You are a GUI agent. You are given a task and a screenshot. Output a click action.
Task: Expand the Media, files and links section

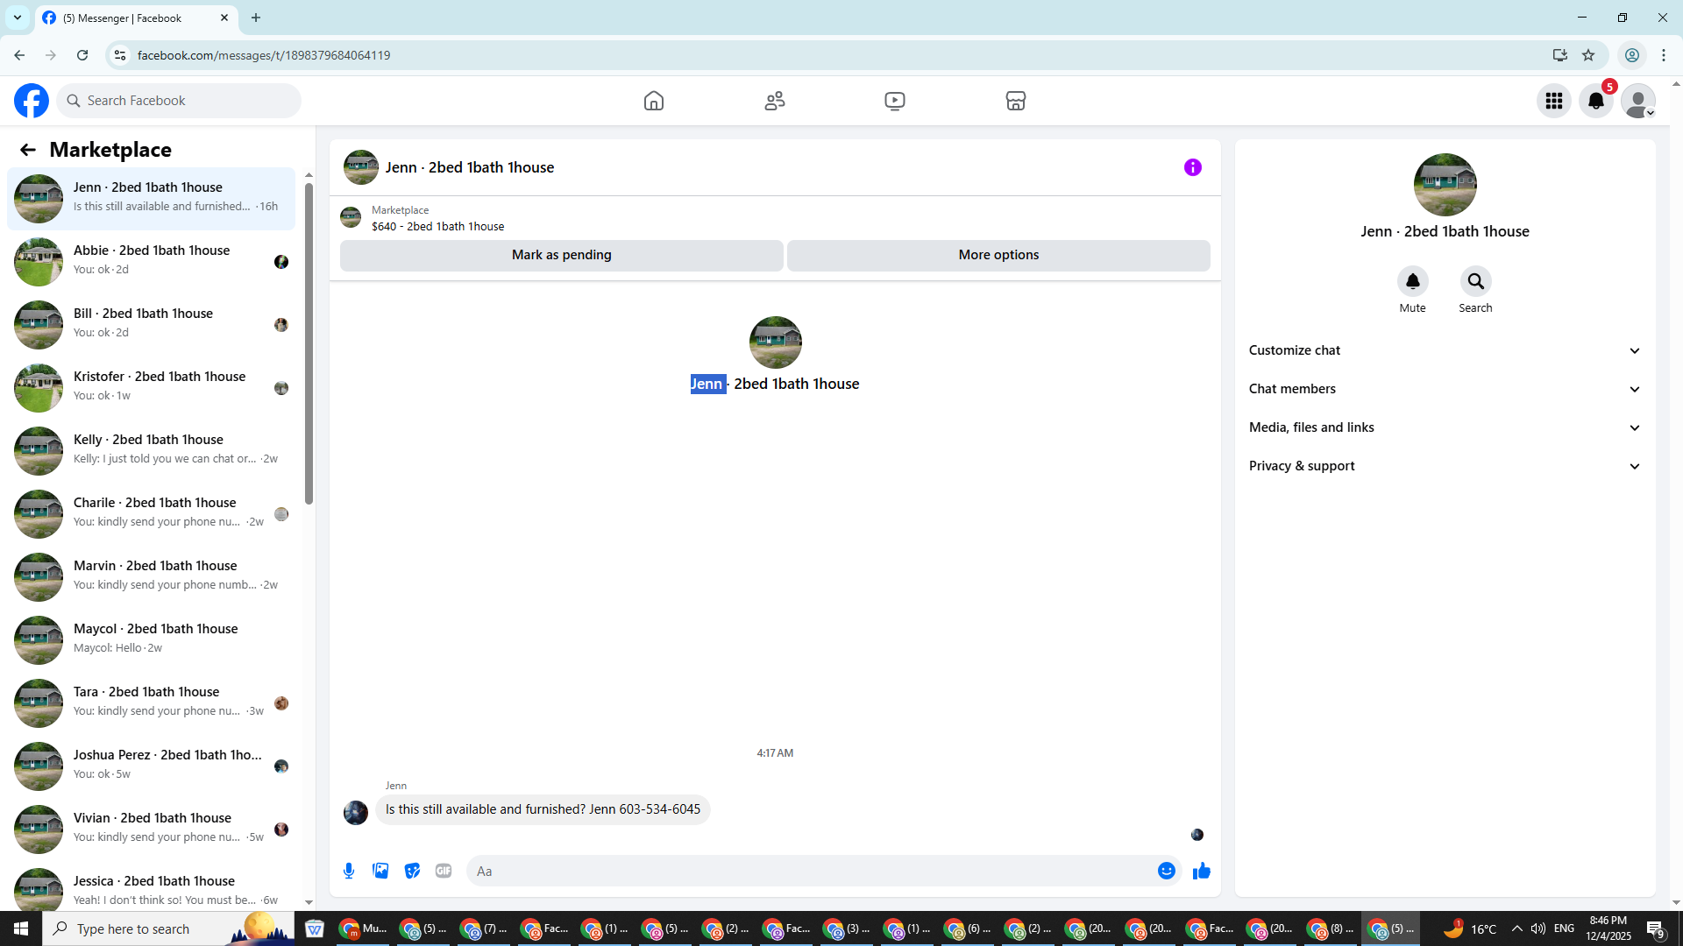[1445, 427]
